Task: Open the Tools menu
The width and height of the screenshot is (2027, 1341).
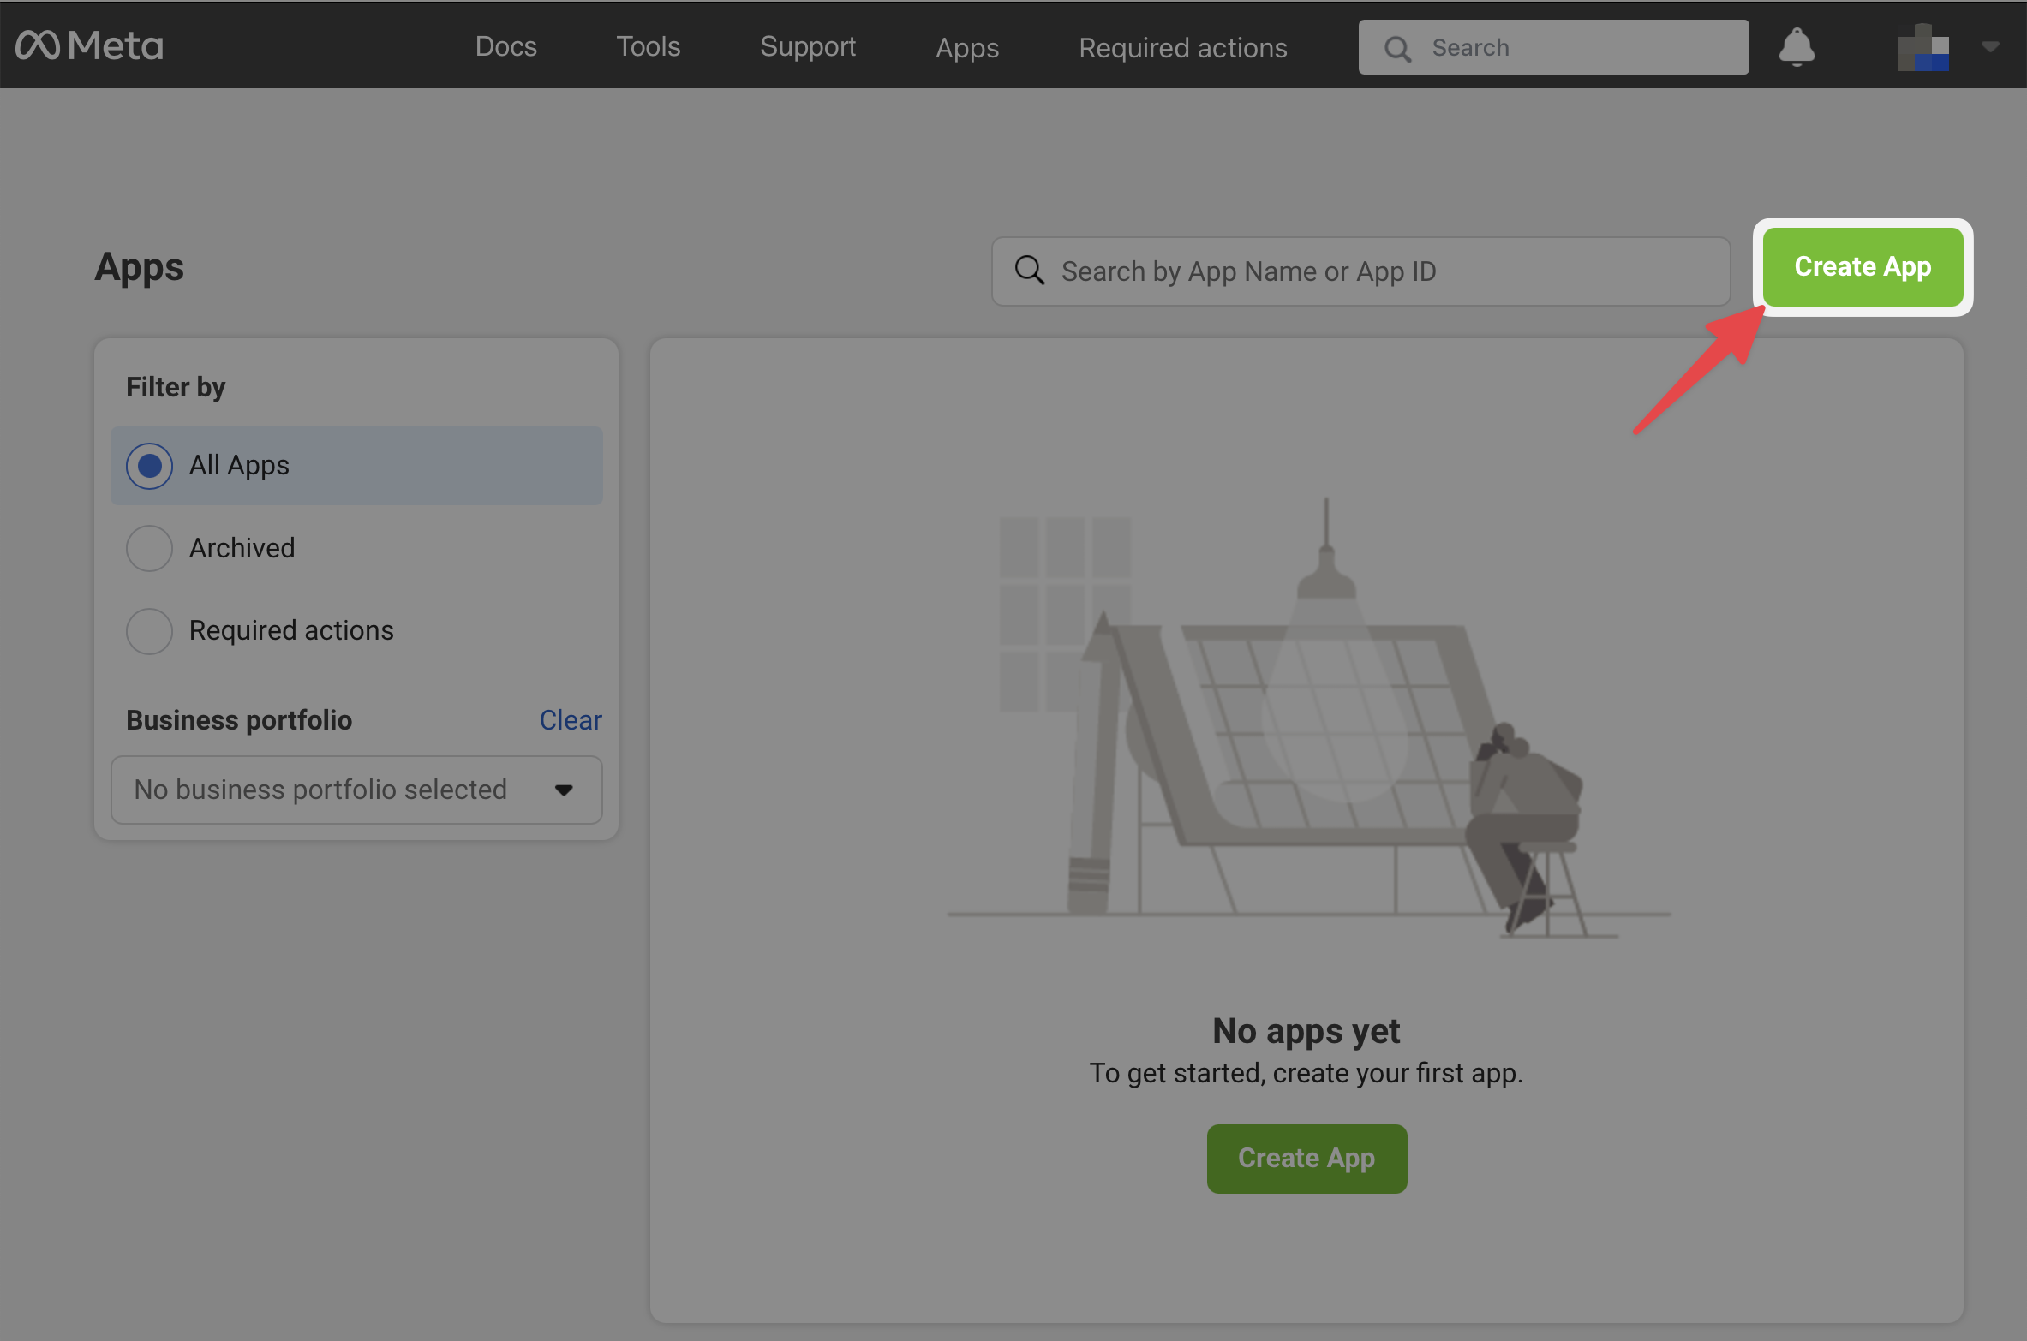Action: coord(648,46)
